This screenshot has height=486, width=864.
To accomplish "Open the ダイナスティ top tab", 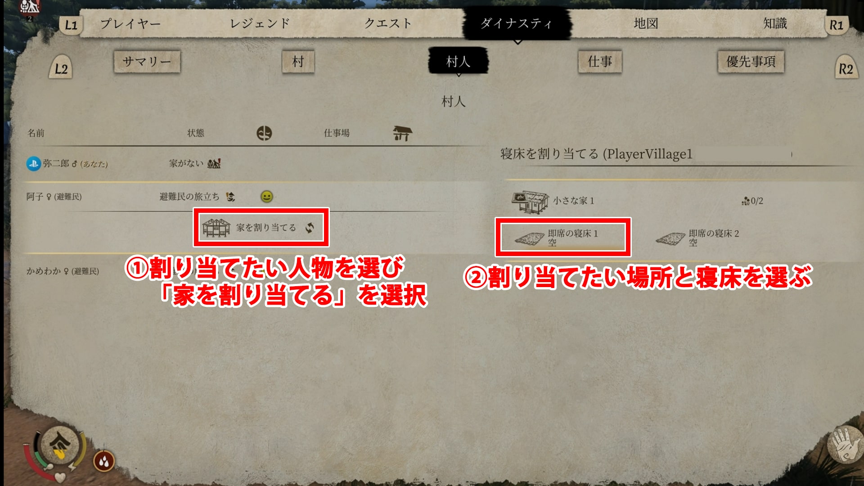I will (517, 23).
